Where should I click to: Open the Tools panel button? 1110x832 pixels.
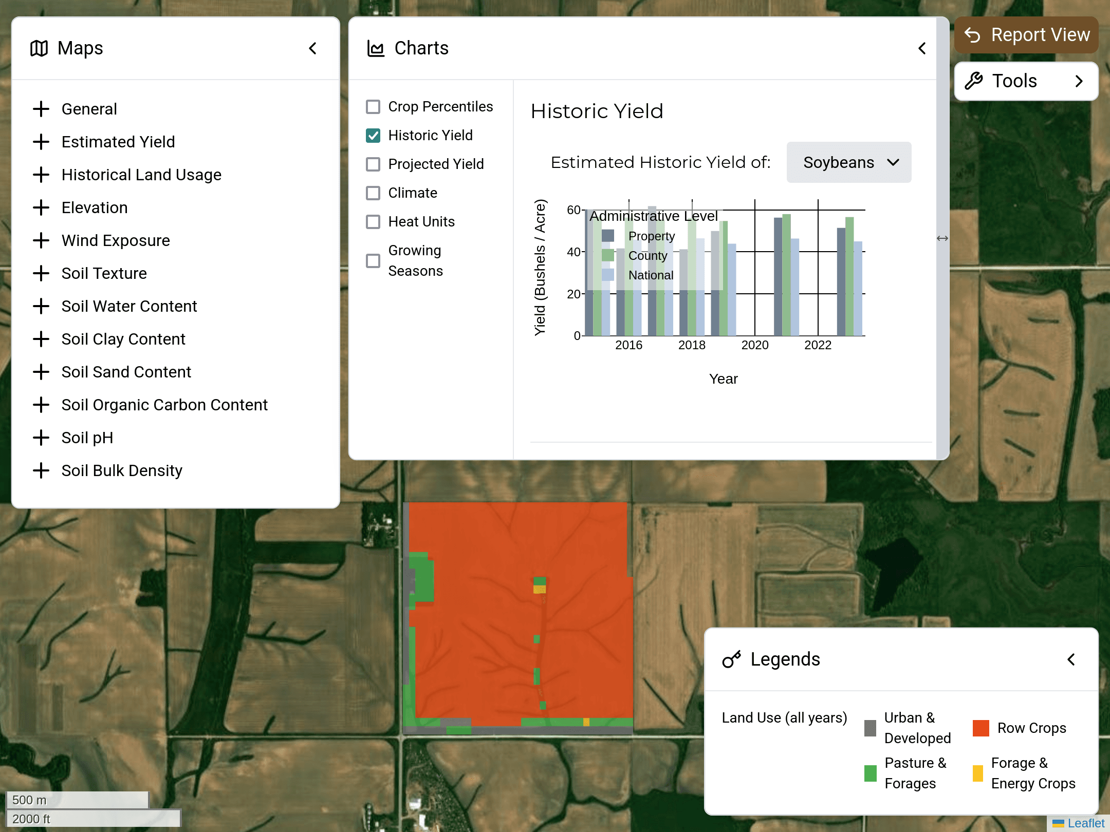[x=1026, y=81]
